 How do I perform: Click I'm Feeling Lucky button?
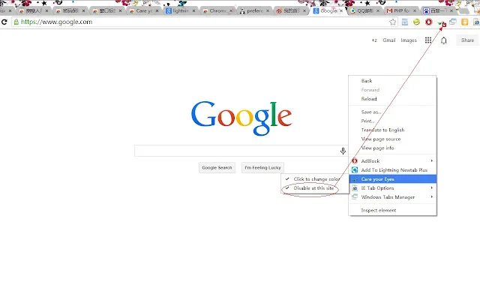click(262, 168)
